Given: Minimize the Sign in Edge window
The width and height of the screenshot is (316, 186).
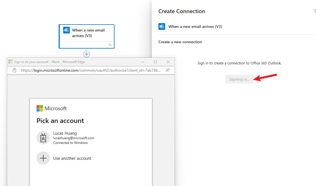Looking at the screenshot, I should pos(143,62).
